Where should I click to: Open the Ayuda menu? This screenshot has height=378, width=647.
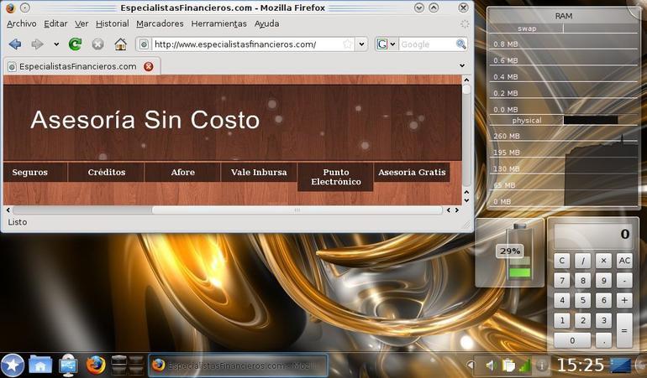pyautogui.click(x=266, y=23)
